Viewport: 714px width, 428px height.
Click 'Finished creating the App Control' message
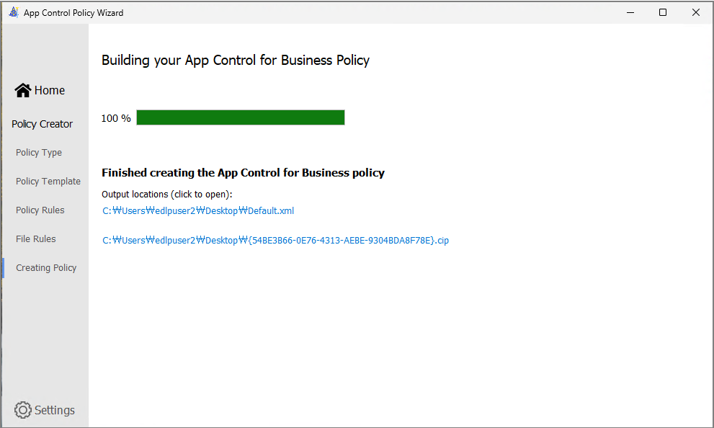click(x=243, y=173)
